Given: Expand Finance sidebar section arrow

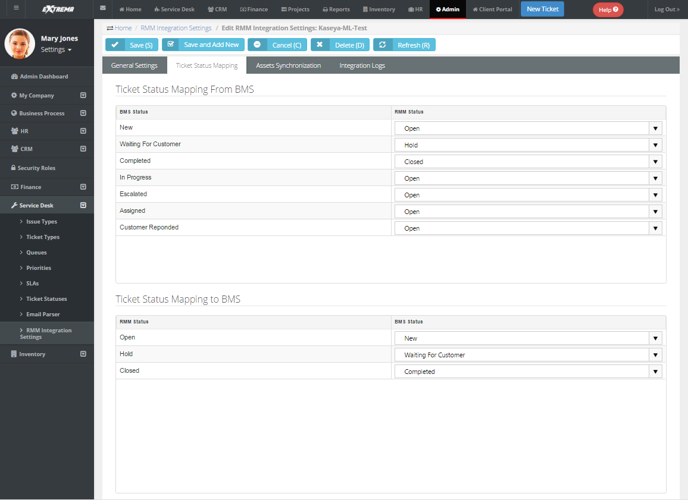Looking at the screenshot, I should pos(83,187).
